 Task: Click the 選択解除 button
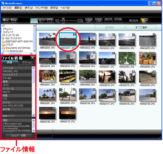tap(110, 27)
